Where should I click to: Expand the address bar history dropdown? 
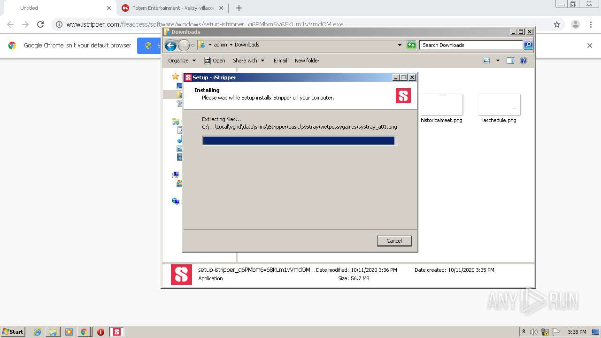coord(400,45)
